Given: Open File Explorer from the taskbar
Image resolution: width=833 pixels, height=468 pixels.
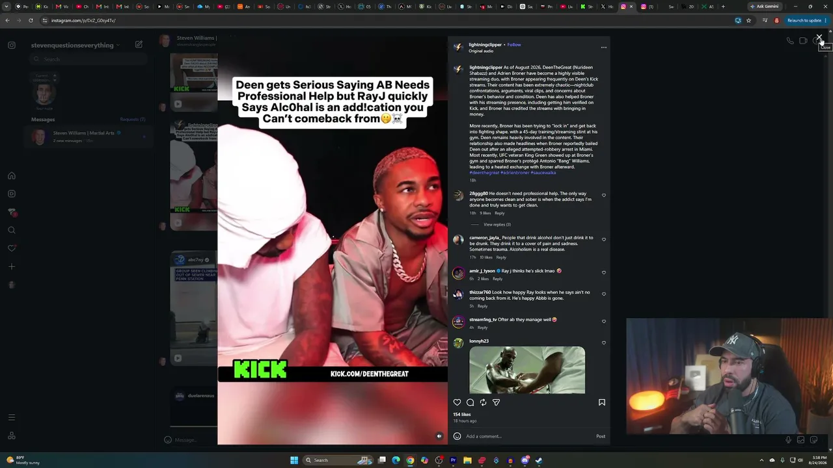Looking at the screenshot, I should (x=467, y=460).
